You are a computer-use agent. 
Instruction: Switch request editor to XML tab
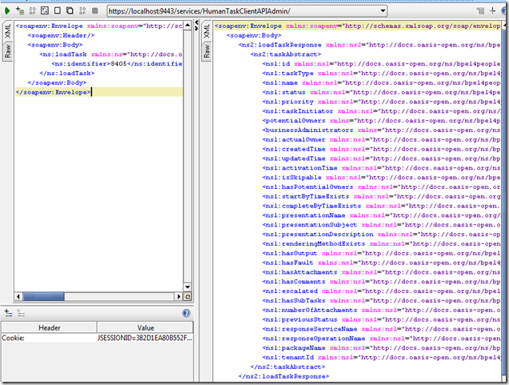tap(7, 31)
